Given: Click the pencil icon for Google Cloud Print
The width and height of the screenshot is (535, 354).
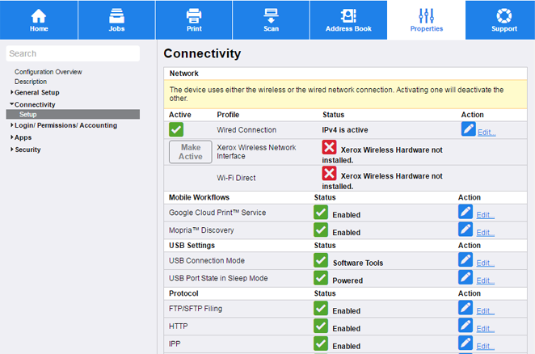Looking at the screenshot, I should (465, 212).
